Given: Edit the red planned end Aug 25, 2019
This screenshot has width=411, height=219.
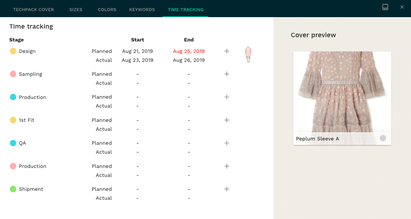Looking at the screenshot, I should click(189, 51).
